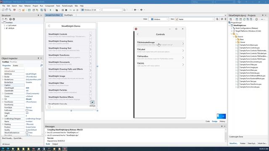Click the clock icon in the Projects toolbar
This screenshot has height=151, width=269.
[256, 19]
